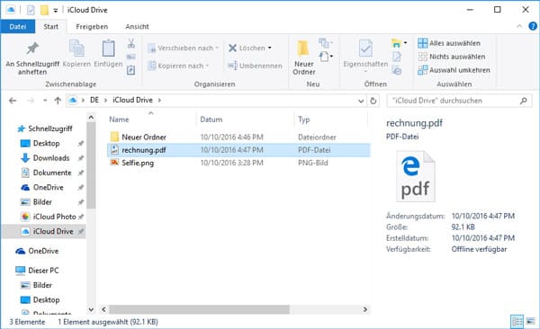Create a Neuer Ordner from the ribbon
The width and height of the screenshot is (540, 329).
pos(304,58)
